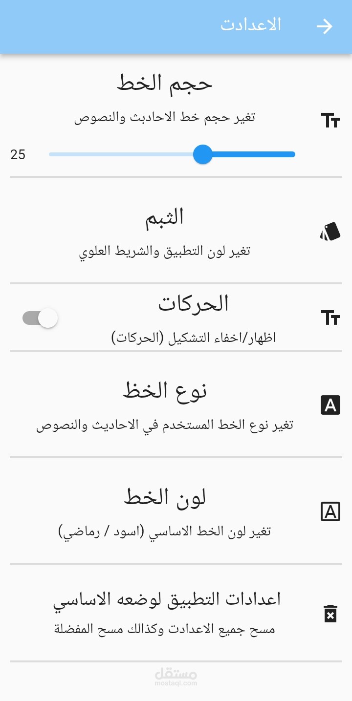The width and height of the screenshot is (352, 701).
Task: Click the theme color swatches icon
Action: [x=330, y=232]
